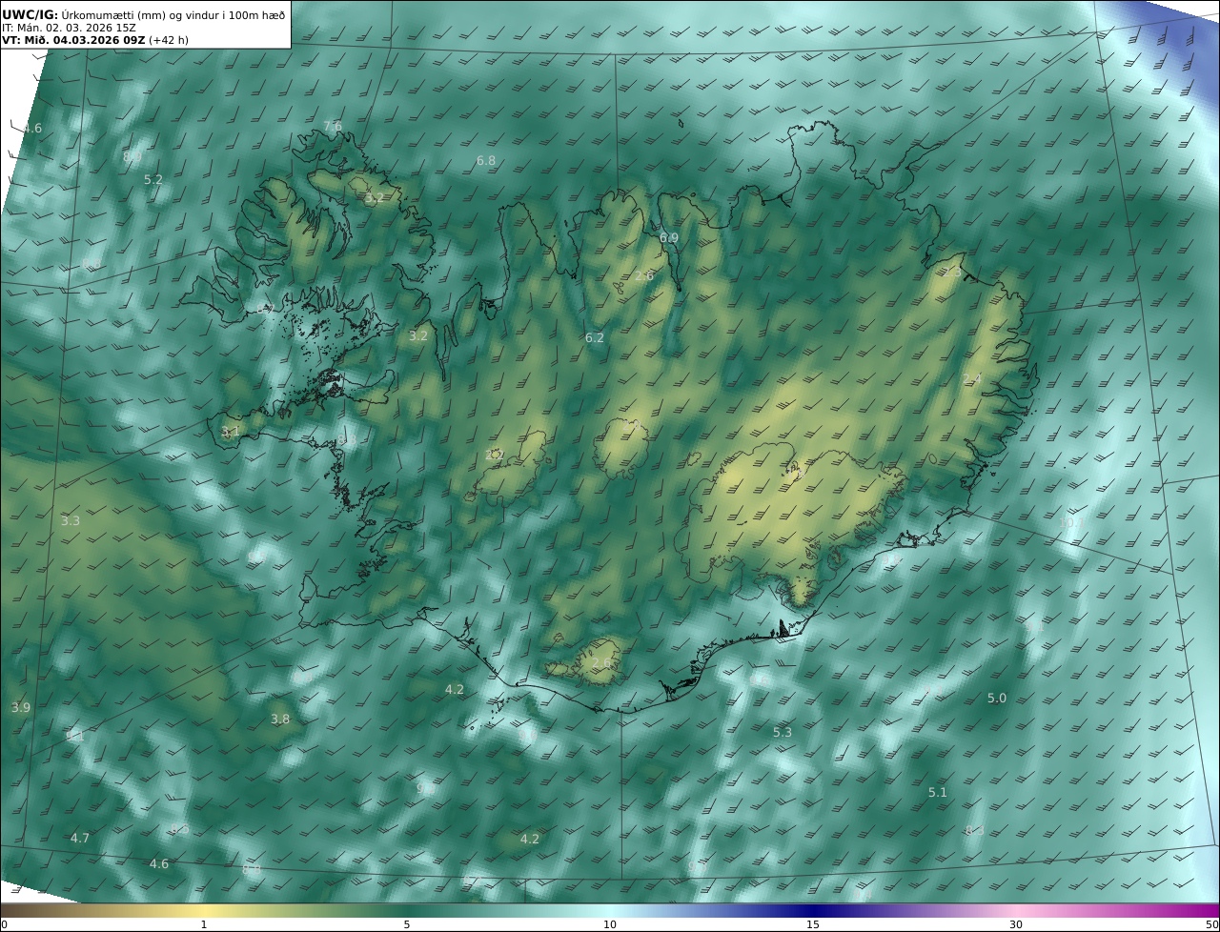Click the '2.4' value label on the map
Image resolution: width=1220 pixels, height=932 pixels.
pos(972,378)
